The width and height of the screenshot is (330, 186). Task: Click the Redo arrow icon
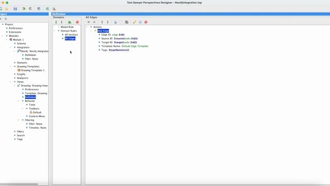click(30, 9)
